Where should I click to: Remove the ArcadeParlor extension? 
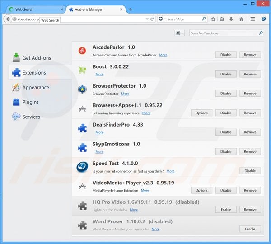tap(250, 55)
